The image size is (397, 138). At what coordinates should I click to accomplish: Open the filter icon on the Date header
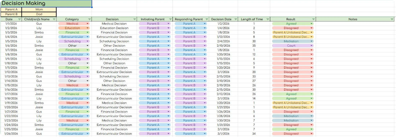click(x=19, y=19)
